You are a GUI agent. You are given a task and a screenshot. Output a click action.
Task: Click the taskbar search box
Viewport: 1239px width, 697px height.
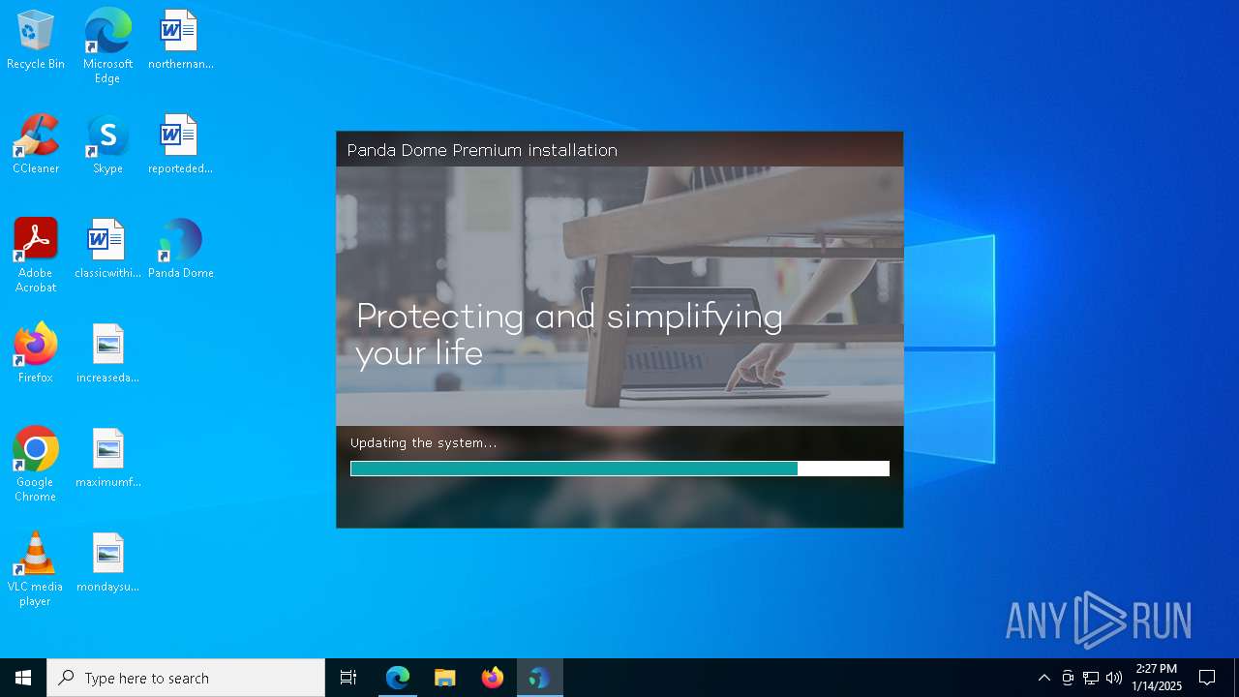(186, 678)
